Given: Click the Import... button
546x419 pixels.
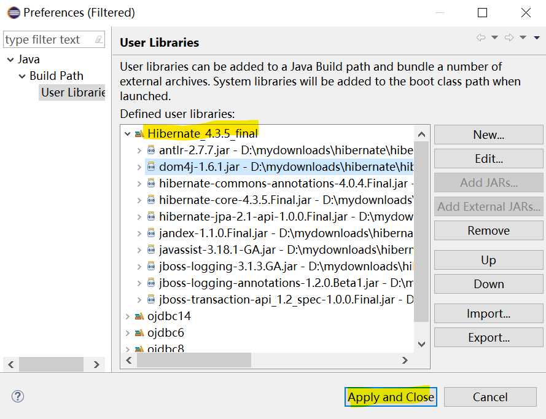Looking at the screenshot, I should pos(488,313).
